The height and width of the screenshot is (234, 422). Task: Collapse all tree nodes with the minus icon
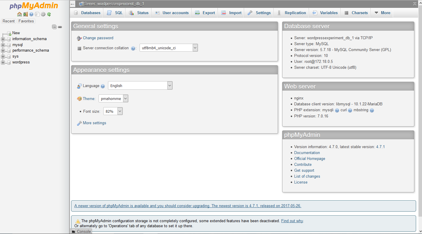[x=54, y=27]
